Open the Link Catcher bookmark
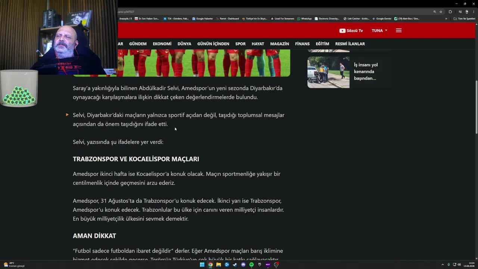The height and width of the screenshot is (269, 478). tap(356, 19)
